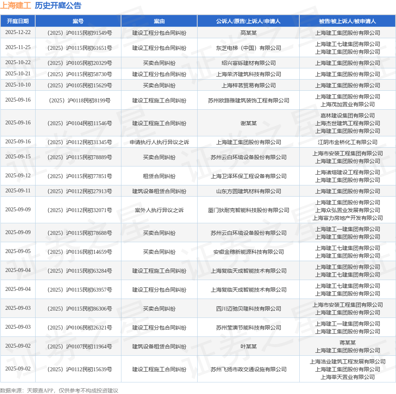Click the 公诉人/原告/上诉人/申请人 column header

pyautogui.click(x=248, y=21)
